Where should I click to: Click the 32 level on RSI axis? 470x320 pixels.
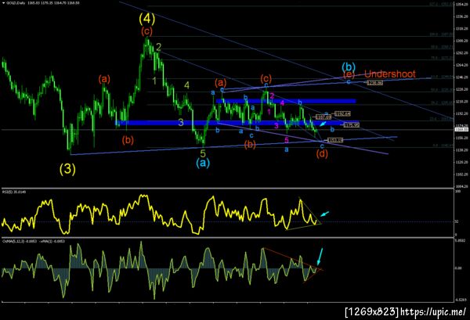tap(457, 222)
